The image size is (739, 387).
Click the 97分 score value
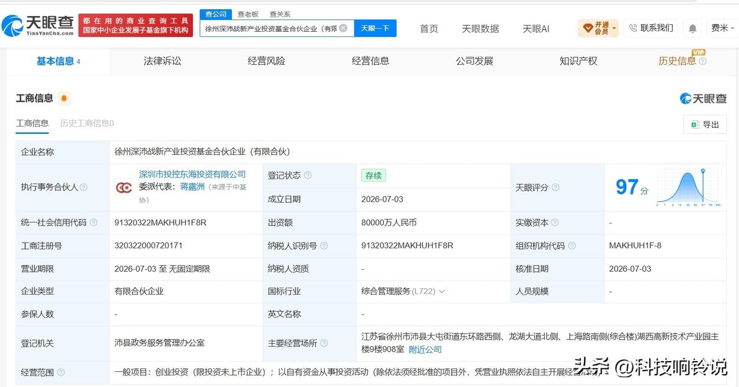click(x=631, y=187)
